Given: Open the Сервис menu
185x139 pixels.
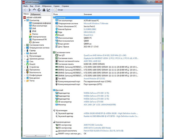Looking at the screenshot, I should point(57,6).
